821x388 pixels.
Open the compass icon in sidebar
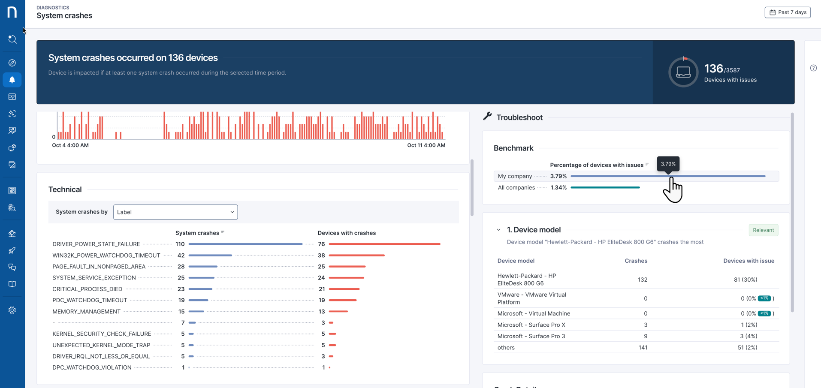tap(12, 63)
